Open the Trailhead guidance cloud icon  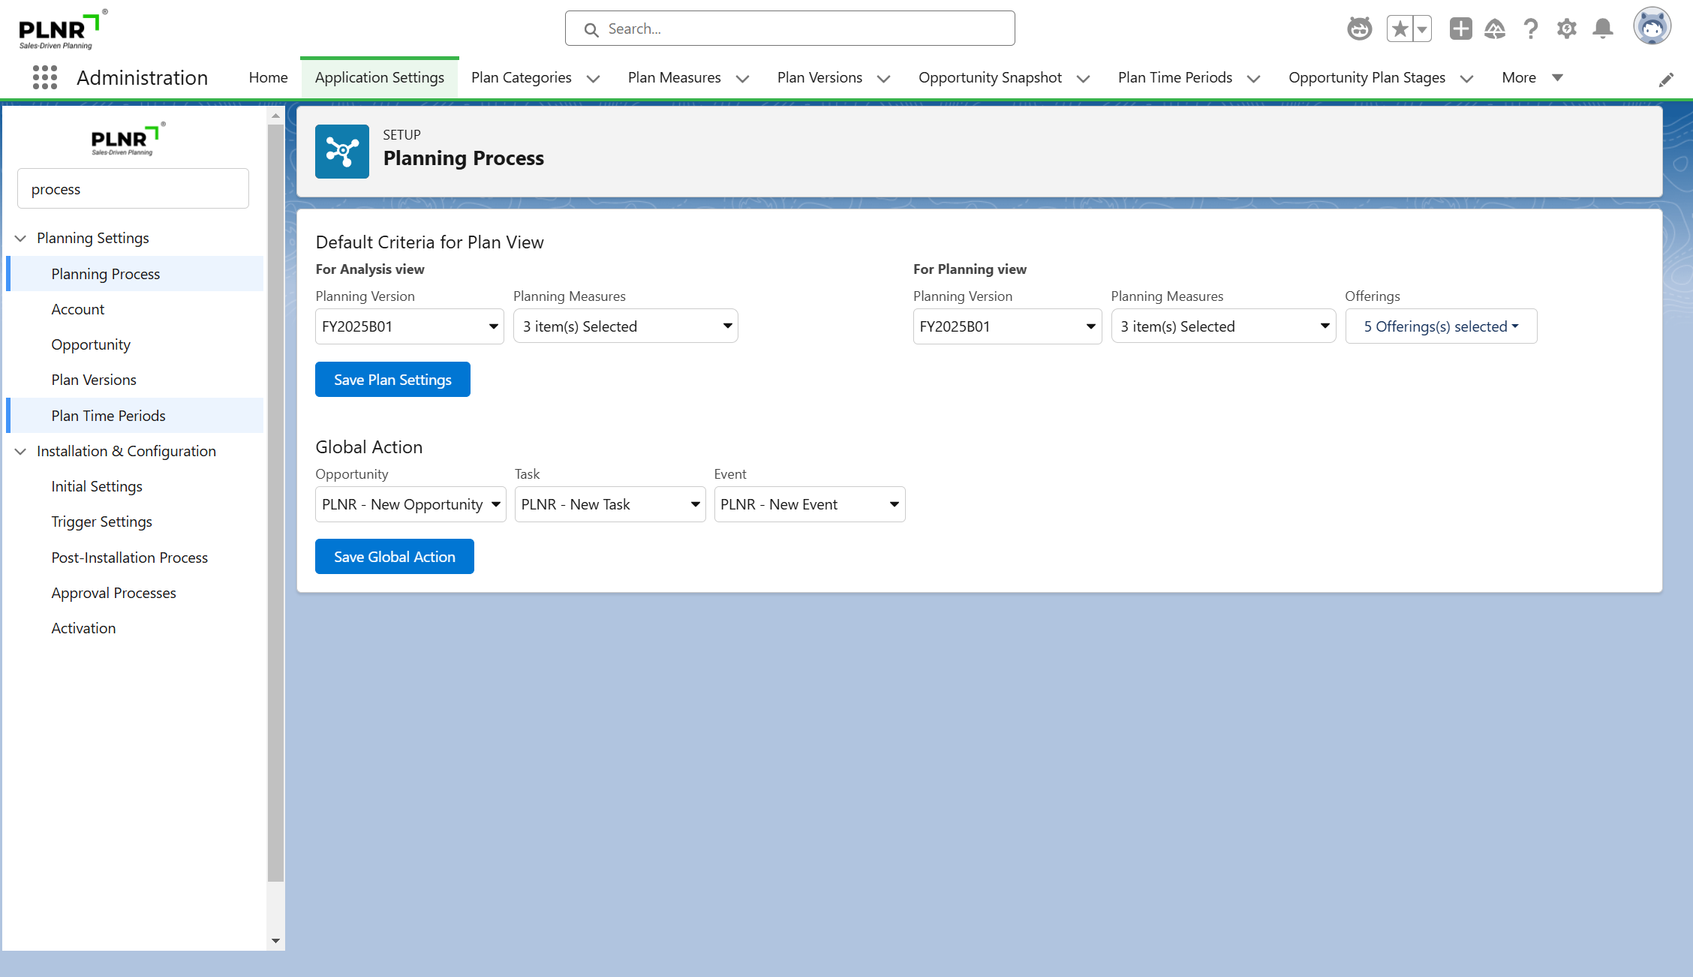pyautogui.click(x=1495, y=29)
